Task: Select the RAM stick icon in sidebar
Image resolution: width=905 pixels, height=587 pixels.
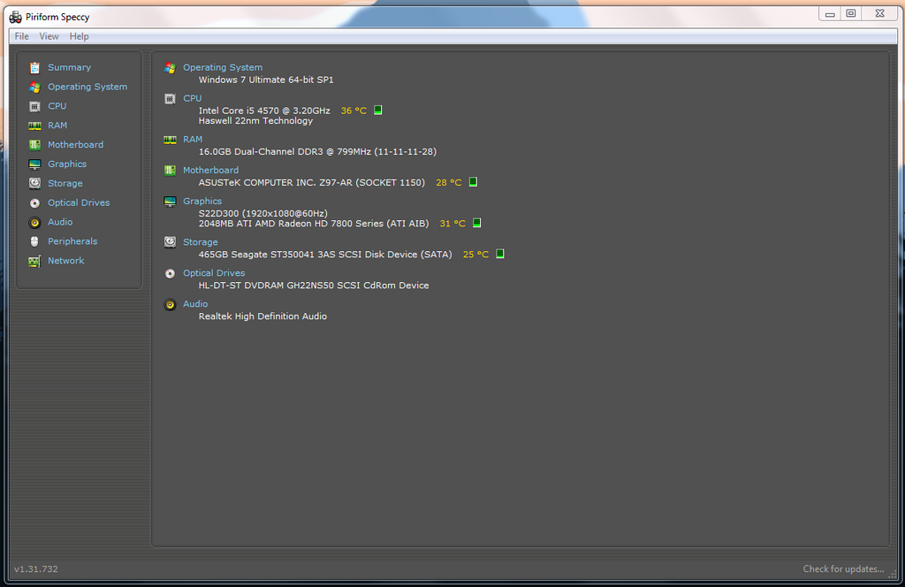Action: click(x=34, y=126)
